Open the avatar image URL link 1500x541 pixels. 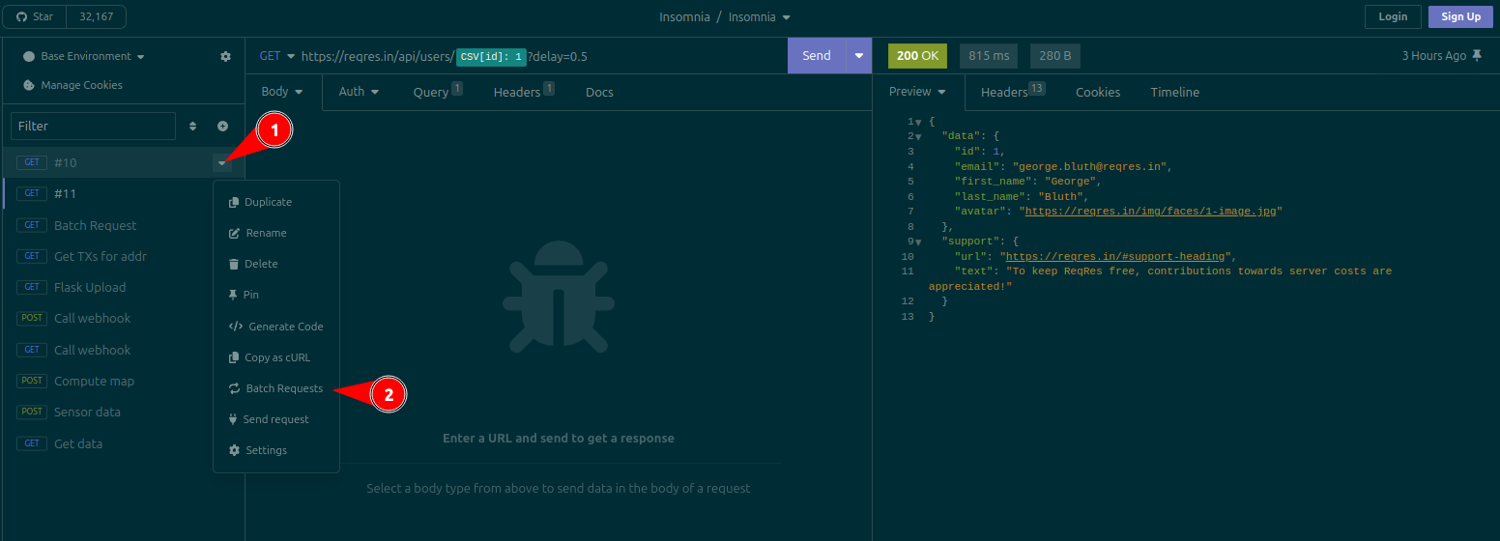[1153, 211]
